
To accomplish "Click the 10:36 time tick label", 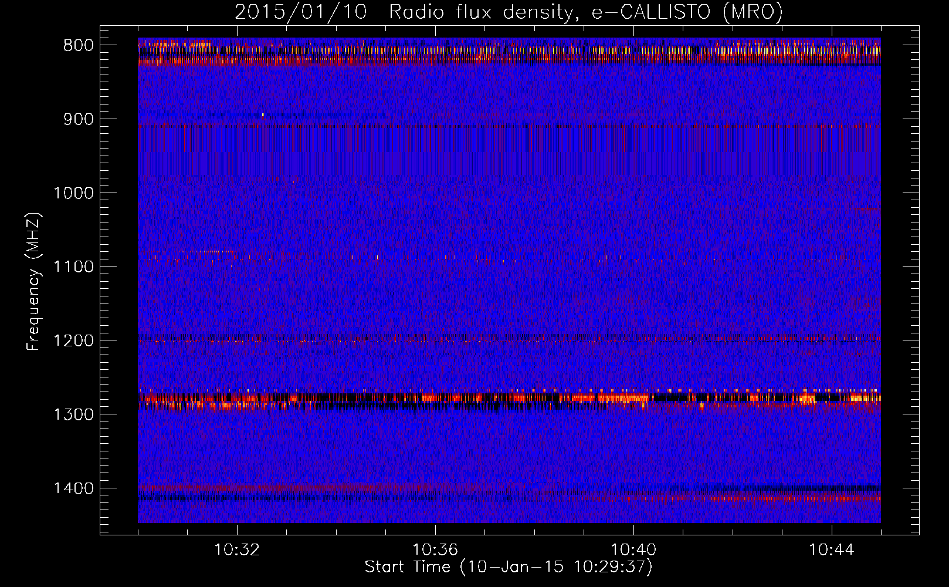I will tap(435, 550).
